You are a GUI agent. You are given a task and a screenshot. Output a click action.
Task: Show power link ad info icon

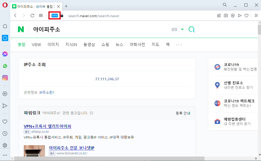tap(91, 113)
